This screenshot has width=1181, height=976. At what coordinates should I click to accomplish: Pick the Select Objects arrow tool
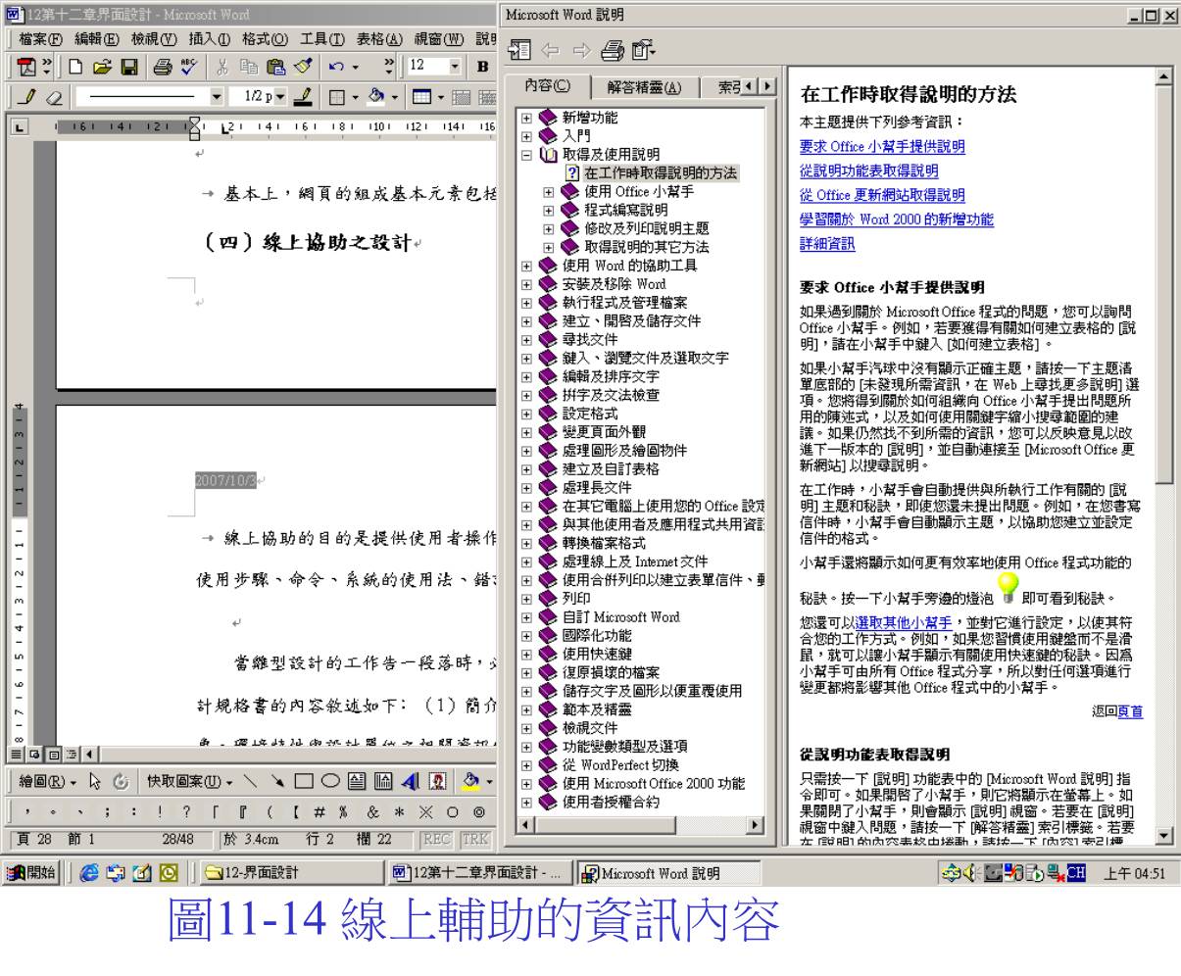tap(96, 782)
